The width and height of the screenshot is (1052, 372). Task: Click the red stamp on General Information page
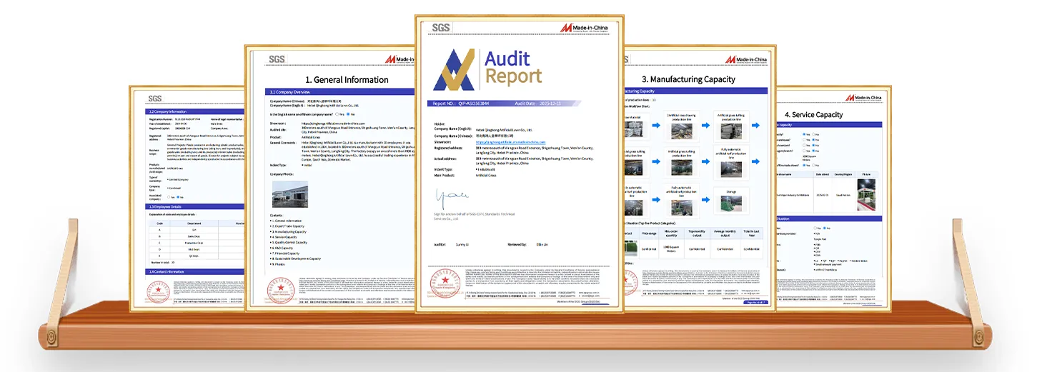coord(282,291)
